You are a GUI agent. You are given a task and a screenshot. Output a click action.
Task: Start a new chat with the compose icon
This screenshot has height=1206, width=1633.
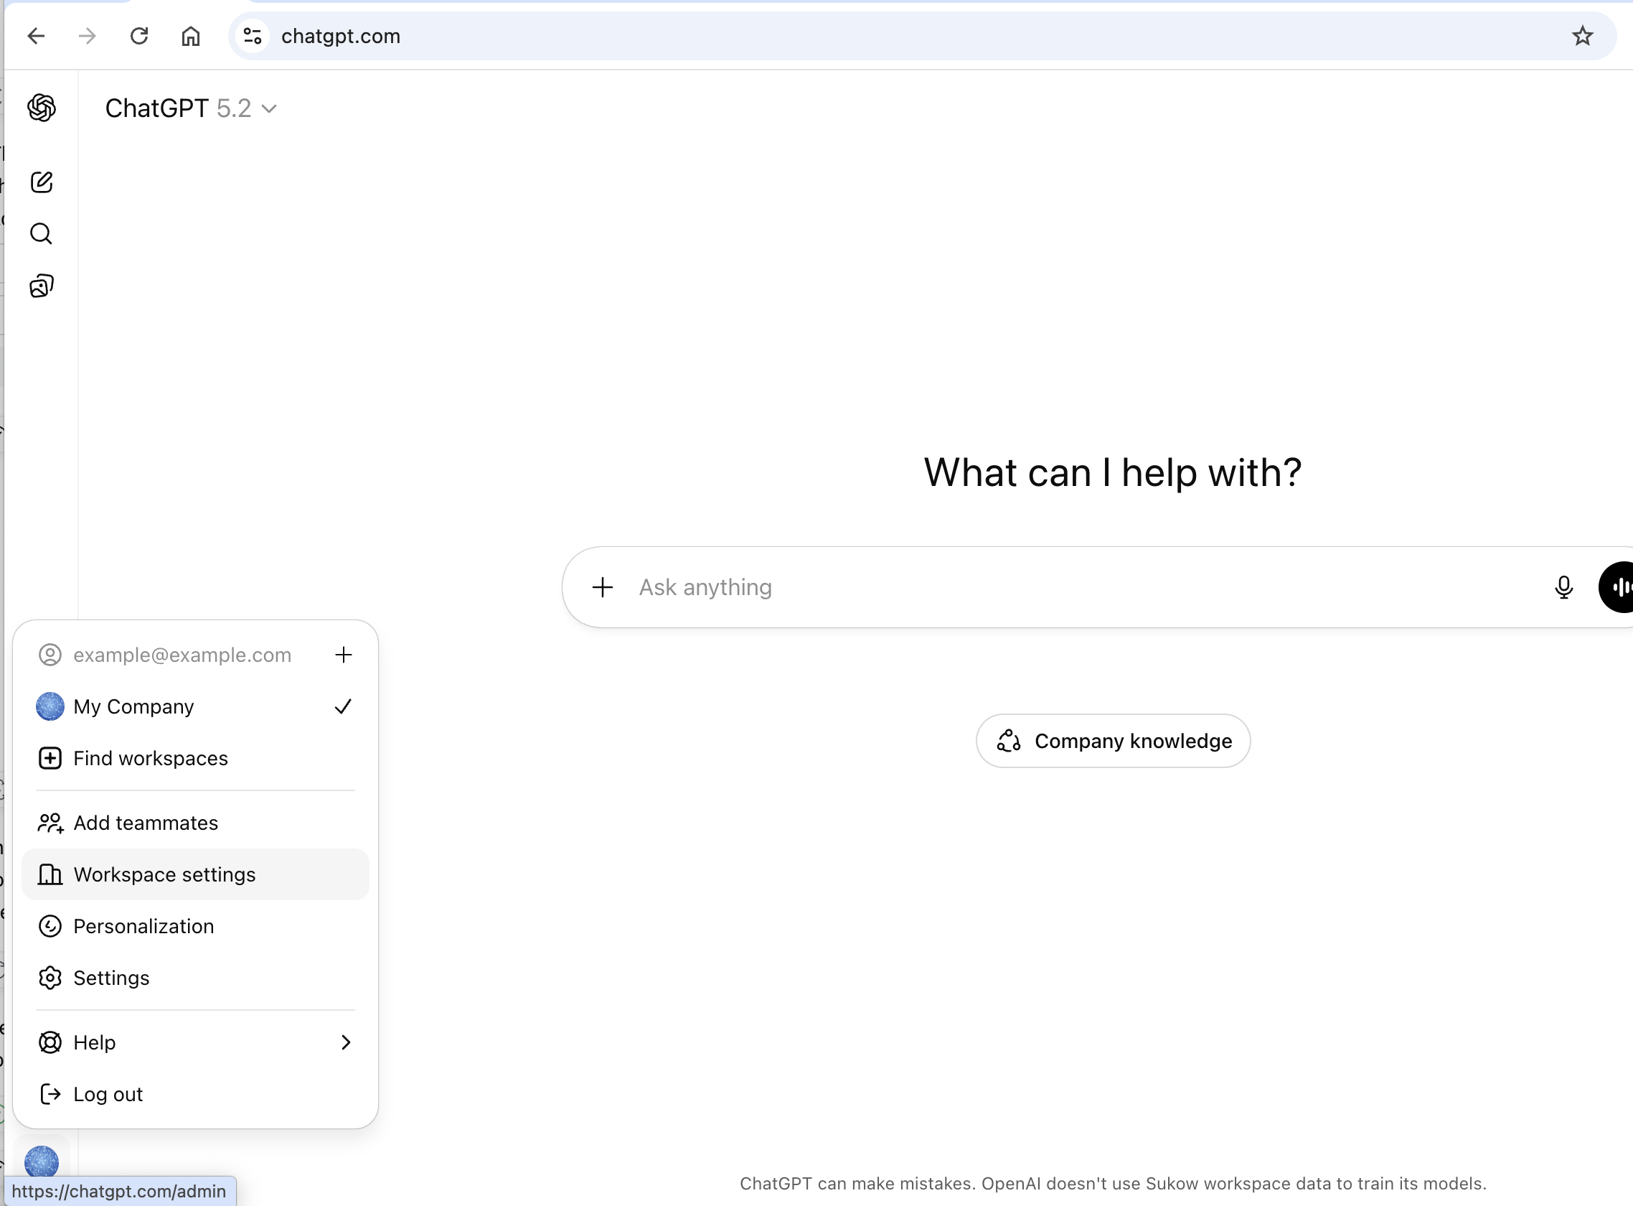42,182
